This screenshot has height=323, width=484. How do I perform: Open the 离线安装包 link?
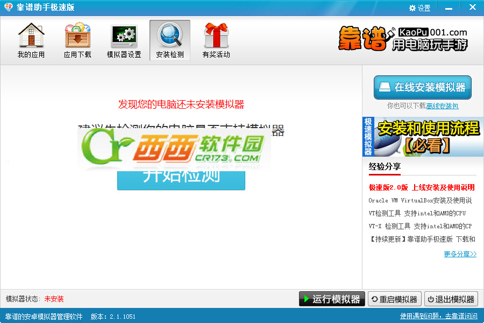(442, 106)
